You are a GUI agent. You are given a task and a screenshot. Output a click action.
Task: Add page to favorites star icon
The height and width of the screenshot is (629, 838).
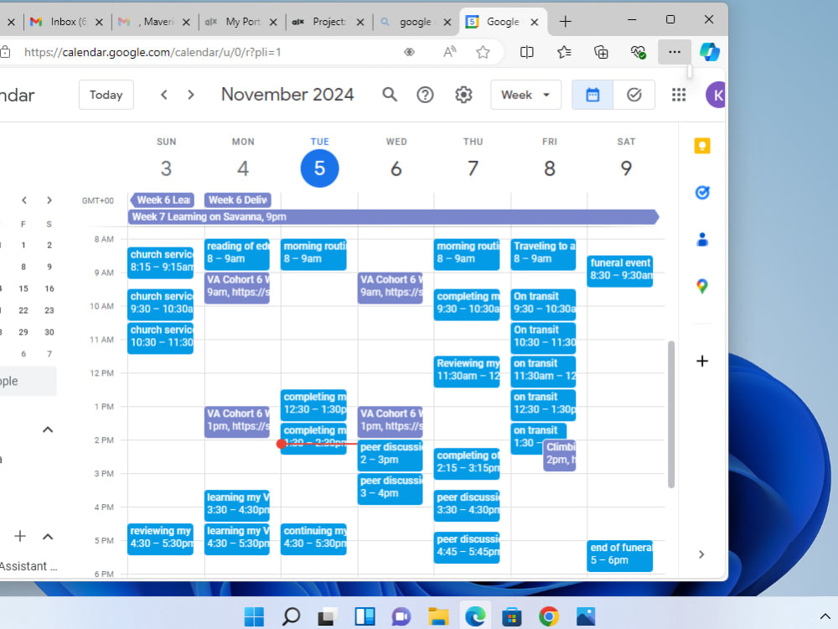click(x=483, y=52)
